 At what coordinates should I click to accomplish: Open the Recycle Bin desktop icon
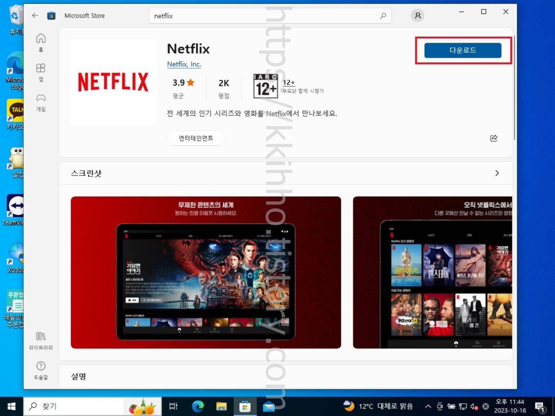pos(15,19)
